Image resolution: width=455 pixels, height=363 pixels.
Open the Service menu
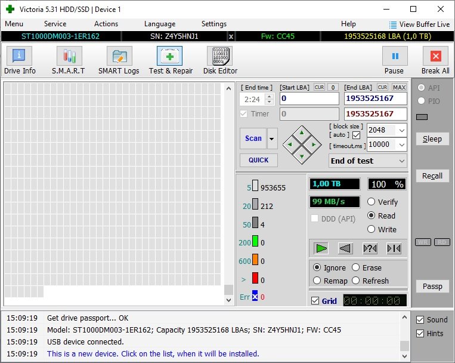55,24
